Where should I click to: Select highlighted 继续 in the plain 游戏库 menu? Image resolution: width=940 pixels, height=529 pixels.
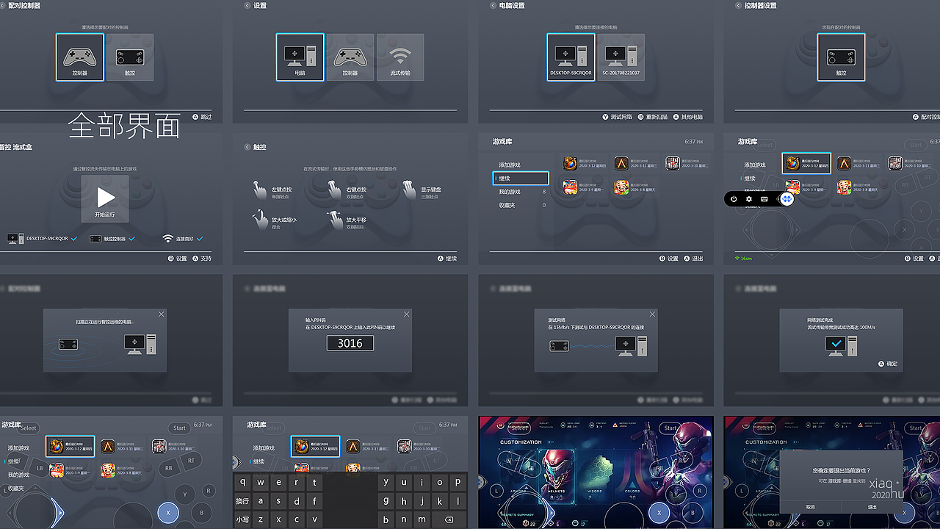[x=521, y=179]
